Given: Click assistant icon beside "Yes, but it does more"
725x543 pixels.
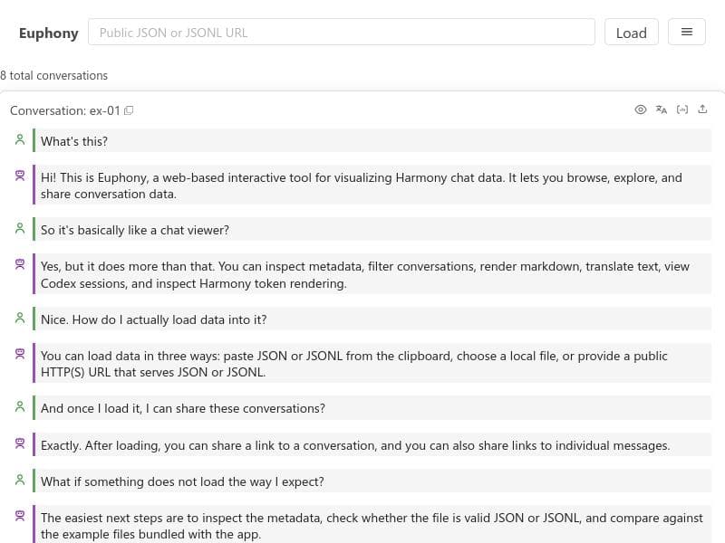Looking at the screenshot, I should pos(20,265).
